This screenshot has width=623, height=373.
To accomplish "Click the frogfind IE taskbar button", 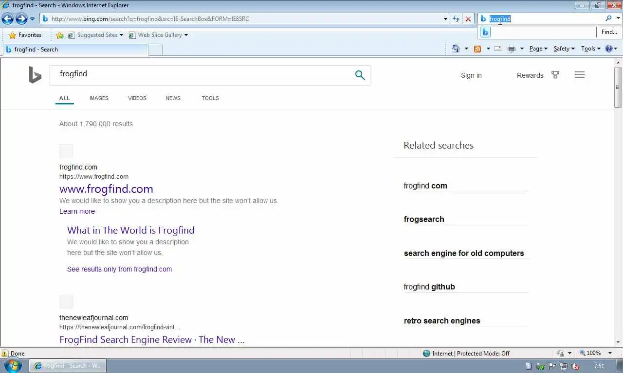I will (x=68, y=366).
